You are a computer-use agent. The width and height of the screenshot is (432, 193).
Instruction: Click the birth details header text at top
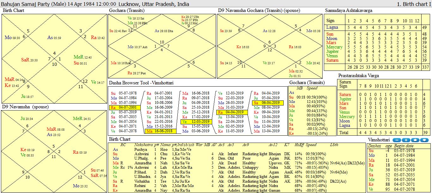point(95,4)
